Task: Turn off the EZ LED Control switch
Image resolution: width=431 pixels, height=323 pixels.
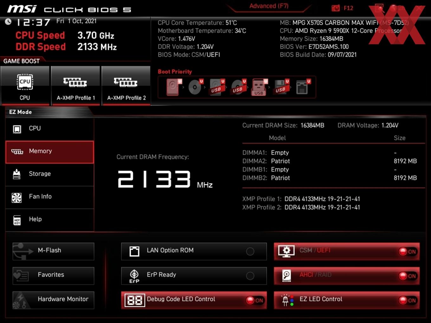Action: click(408, 300)
